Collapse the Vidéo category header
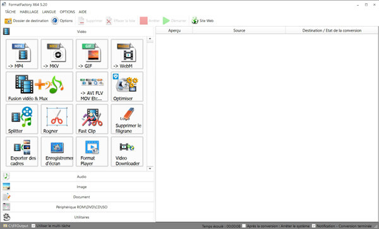 (78, 32)
